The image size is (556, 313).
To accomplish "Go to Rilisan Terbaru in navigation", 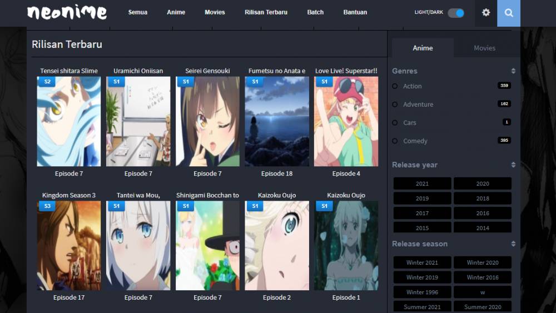I will coord(266,12).
